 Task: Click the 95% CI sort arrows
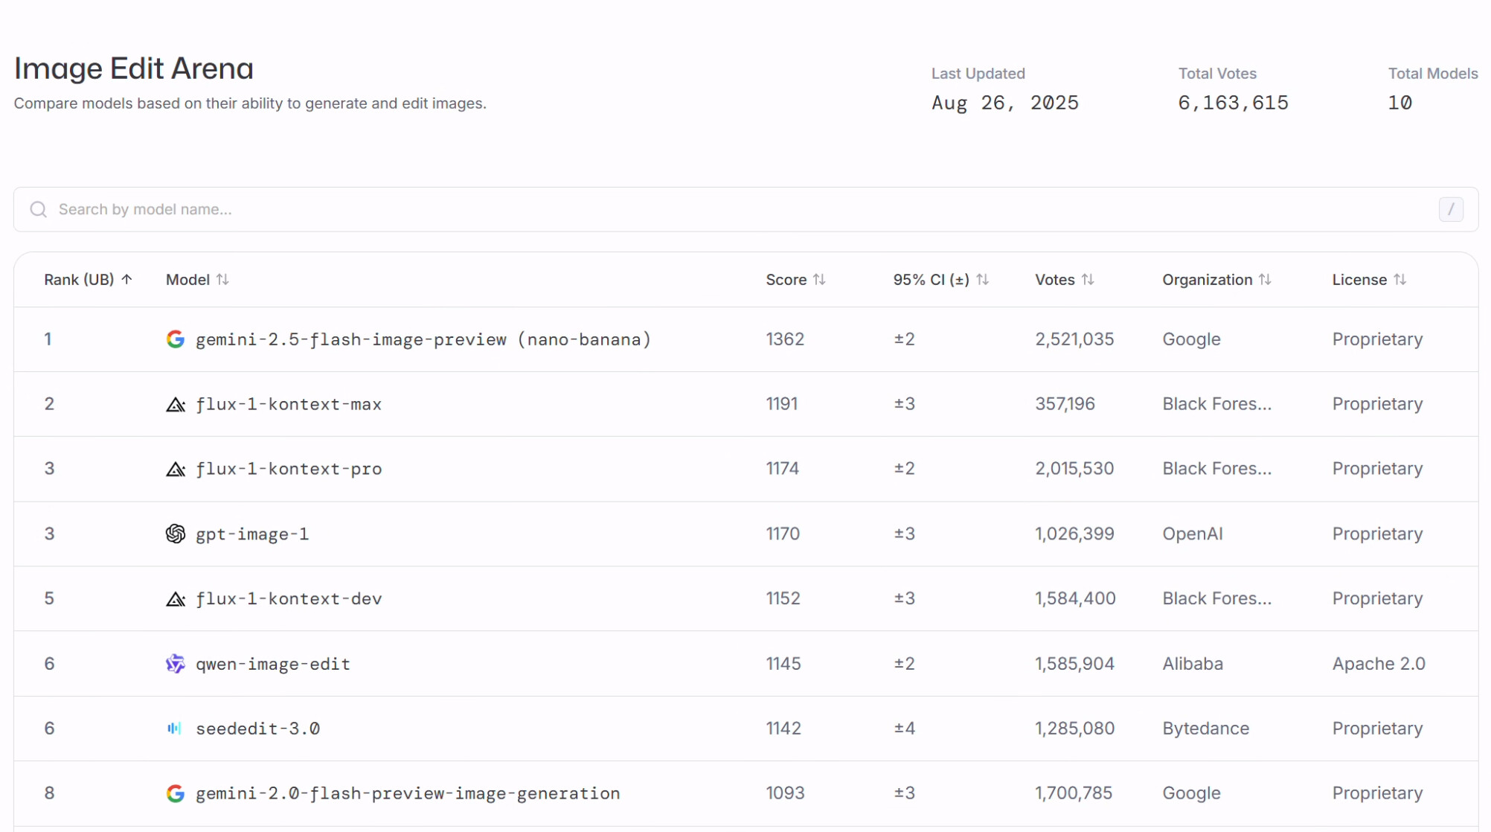pyautogui.click(x=982, y=279)
